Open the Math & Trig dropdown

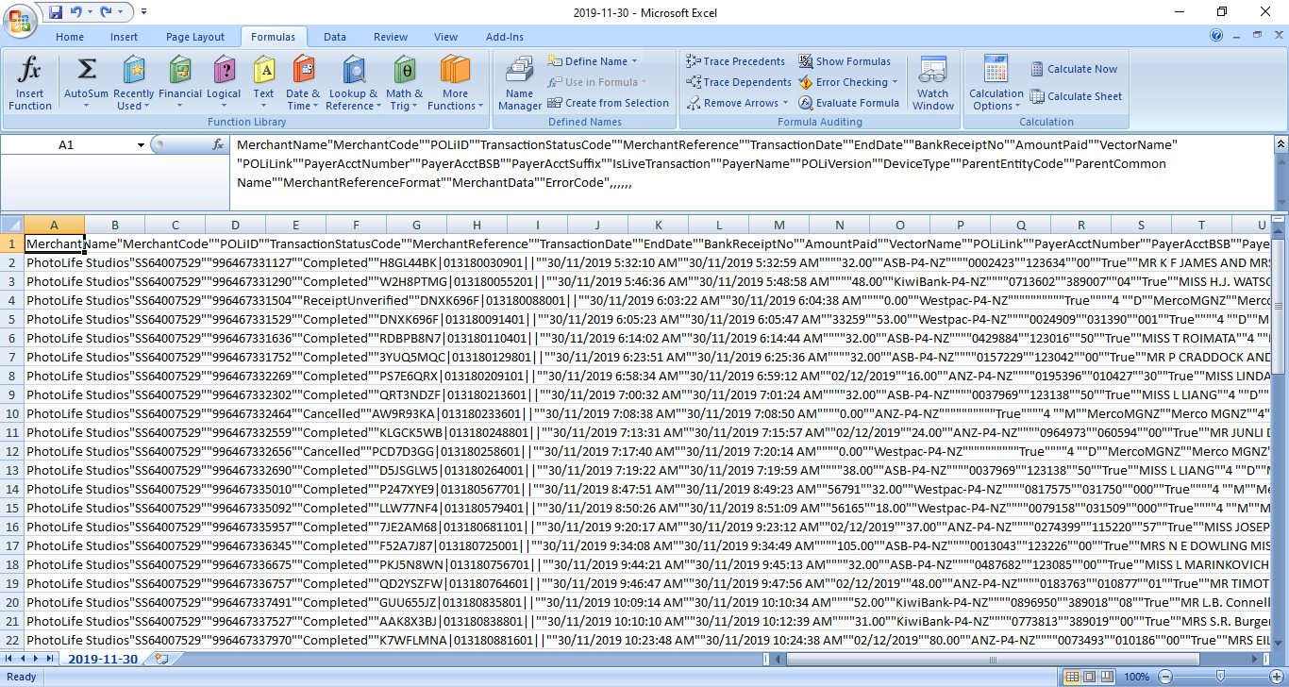pos(404,83)
